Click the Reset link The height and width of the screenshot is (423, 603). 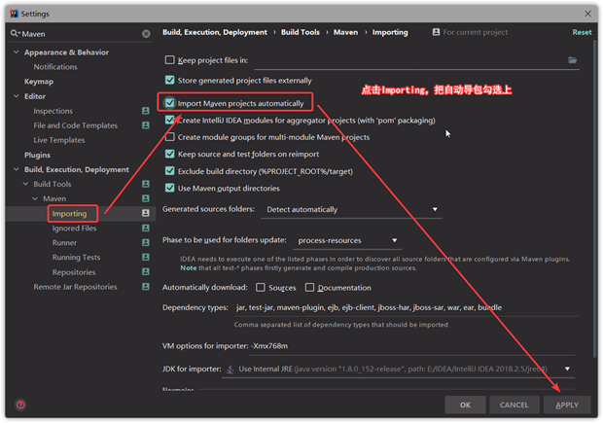click(582, 32)
